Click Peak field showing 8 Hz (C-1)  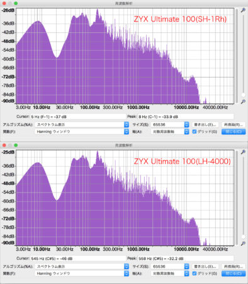click(x=186, y=117)
